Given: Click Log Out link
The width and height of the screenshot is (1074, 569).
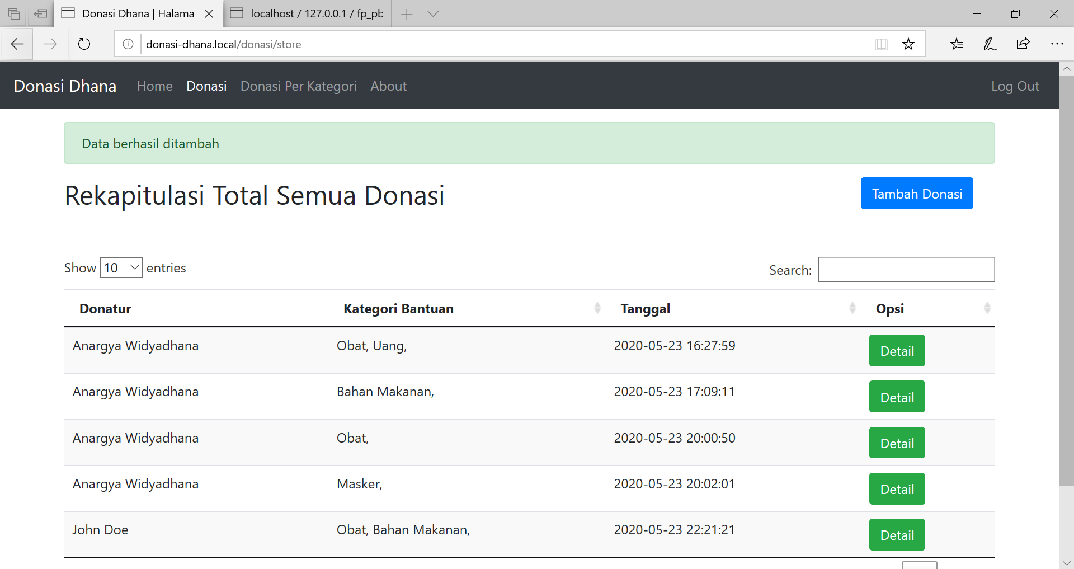Looking at the screenshot, I should point(1015,86).
